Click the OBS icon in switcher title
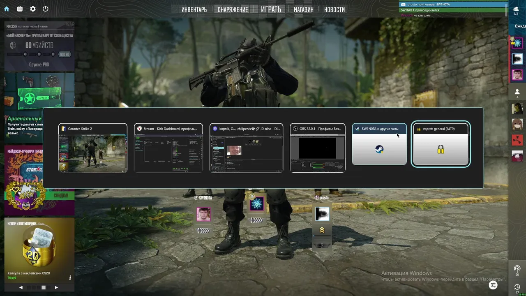The image size is (526, 296). click(295, 129)
